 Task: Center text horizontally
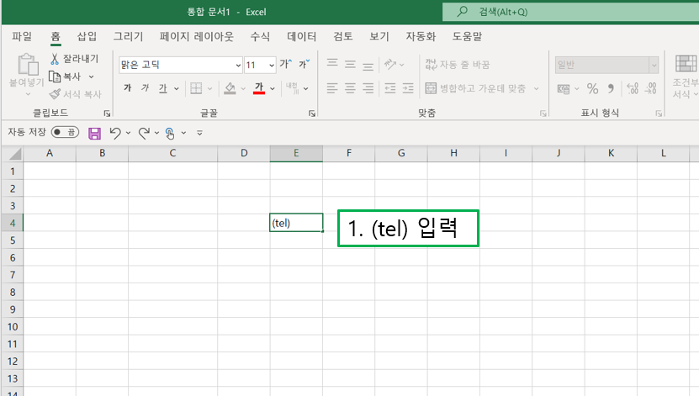[350, 88]
